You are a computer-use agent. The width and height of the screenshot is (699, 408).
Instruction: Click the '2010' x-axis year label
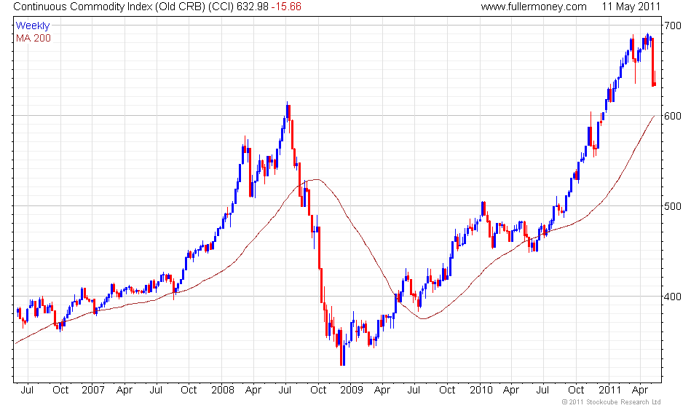tap(481, 391)
